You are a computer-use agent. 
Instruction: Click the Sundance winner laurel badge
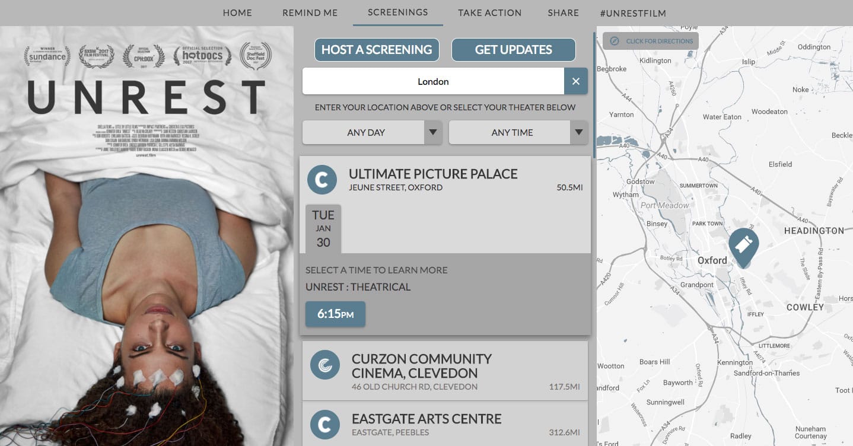(x=47, y=56)
